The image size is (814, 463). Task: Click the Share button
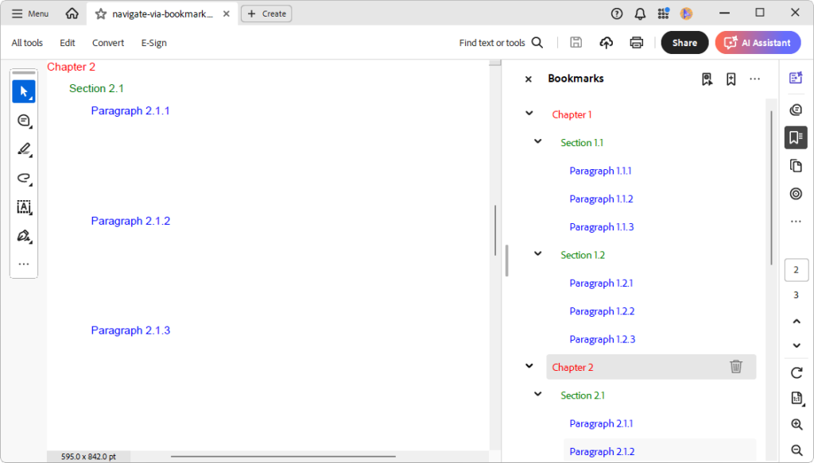(684, 42)
